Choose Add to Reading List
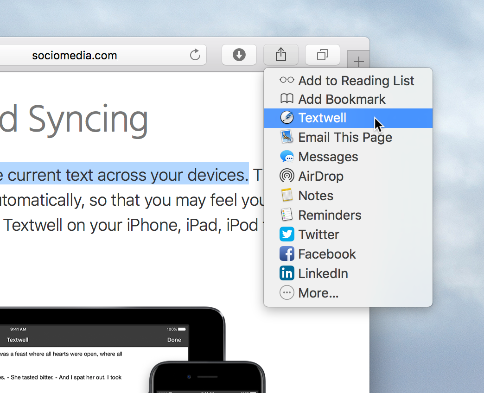 [348, 80]
